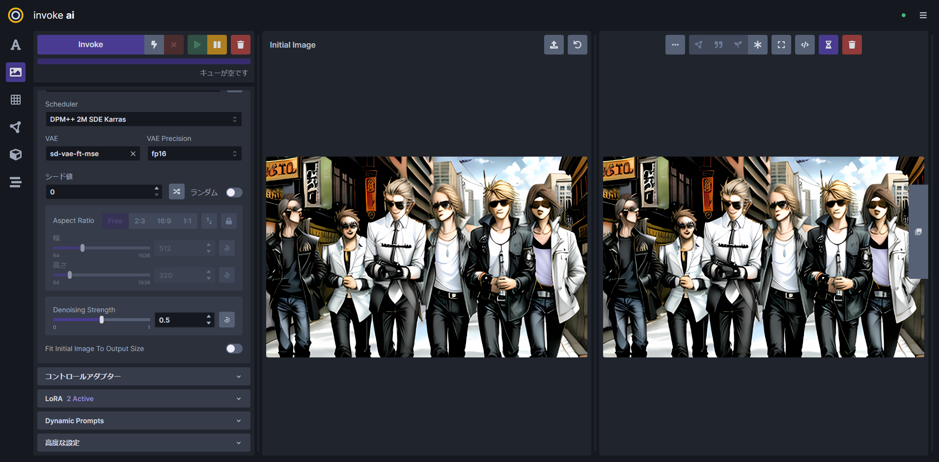Delete the current image with the trash icon
Image resolution: width=939 pixels, height=462 pixels.
click(852, 45)
